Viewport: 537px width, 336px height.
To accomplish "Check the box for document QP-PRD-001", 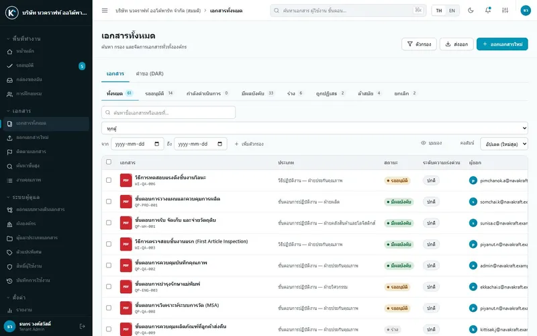I will coord(109,202).
